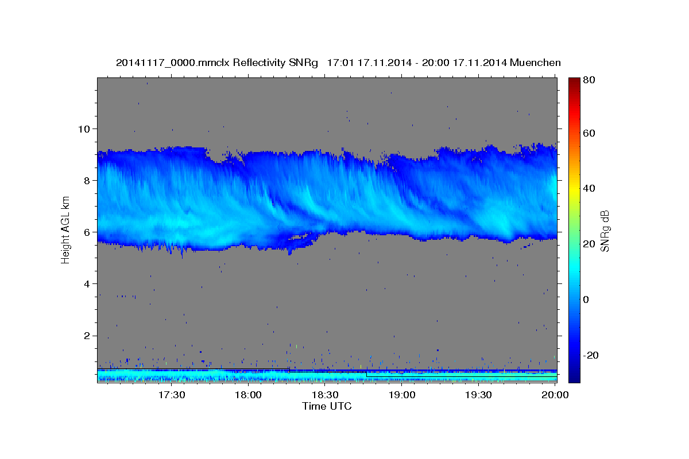Screen dimensions: 689x459
Task: Click the 17:30 time tick label
Action: pyautogui.click(x=172, y=395)
